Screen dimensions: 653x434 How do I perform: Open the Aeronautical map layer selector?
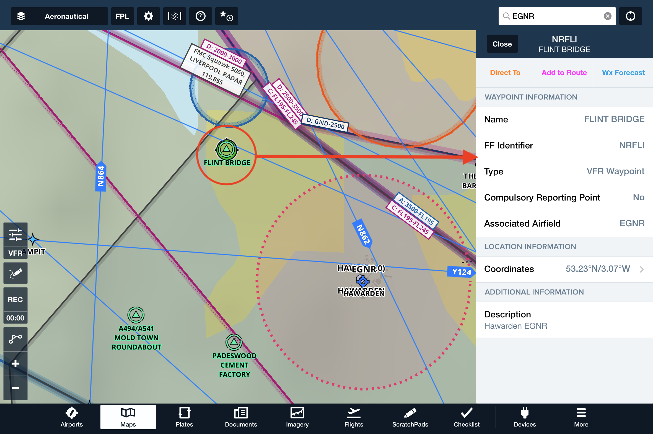[59, 16]
